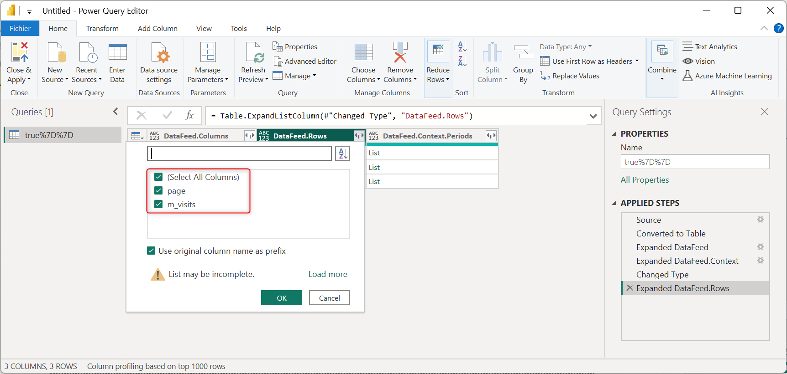Open the Advanced Editor
Screen dimensions: 787x374
tap(305, 61)
